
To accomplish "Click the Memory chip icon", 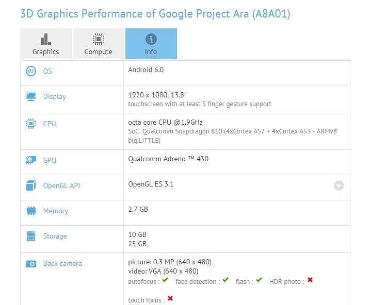I will point(31,211).
